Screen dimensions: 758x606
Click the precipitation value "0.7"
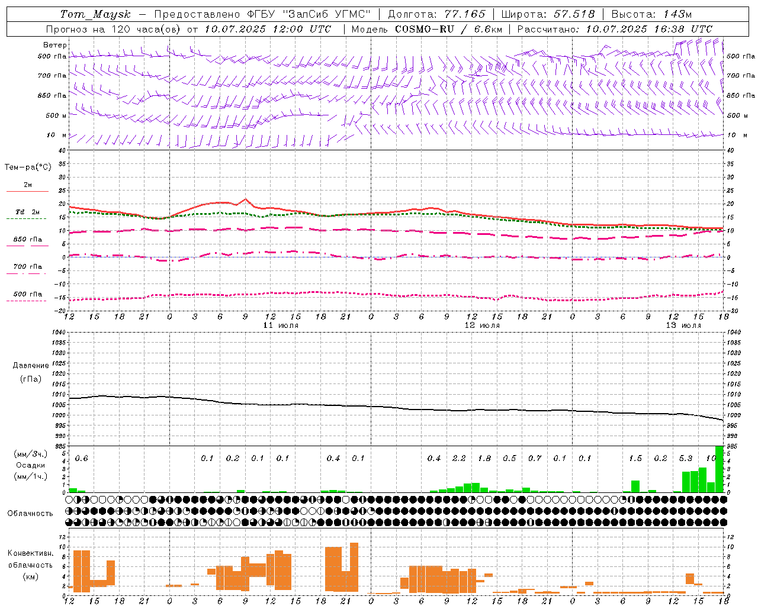click(x=535, y=459)
